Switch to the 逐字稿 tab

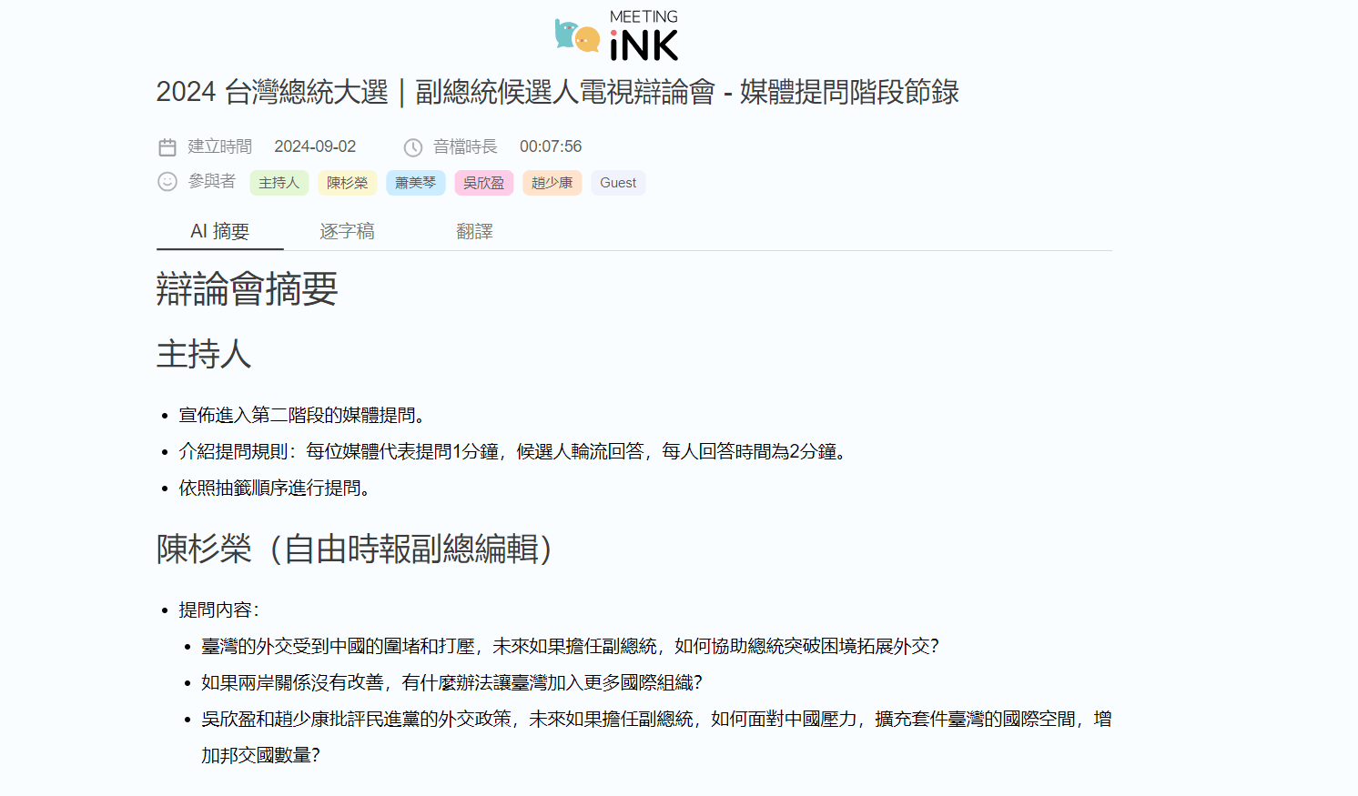pyautogui.click(x=347, y=232)
